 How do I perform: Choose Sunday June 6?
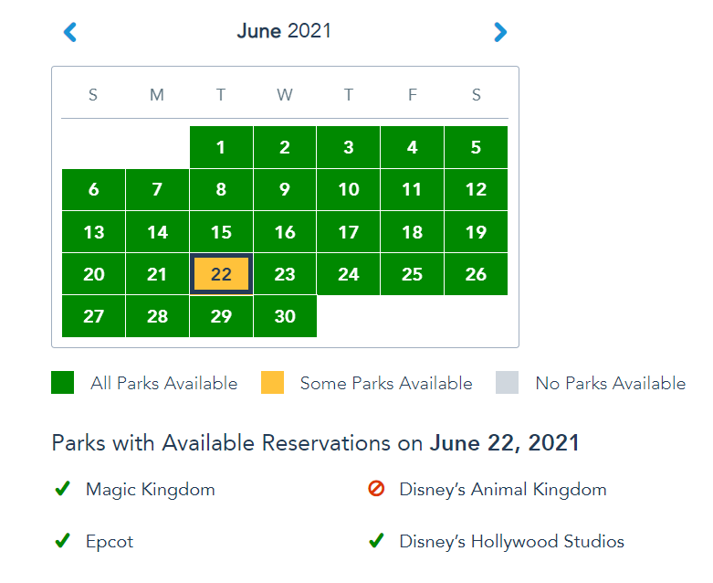click(x=93, y=190)
